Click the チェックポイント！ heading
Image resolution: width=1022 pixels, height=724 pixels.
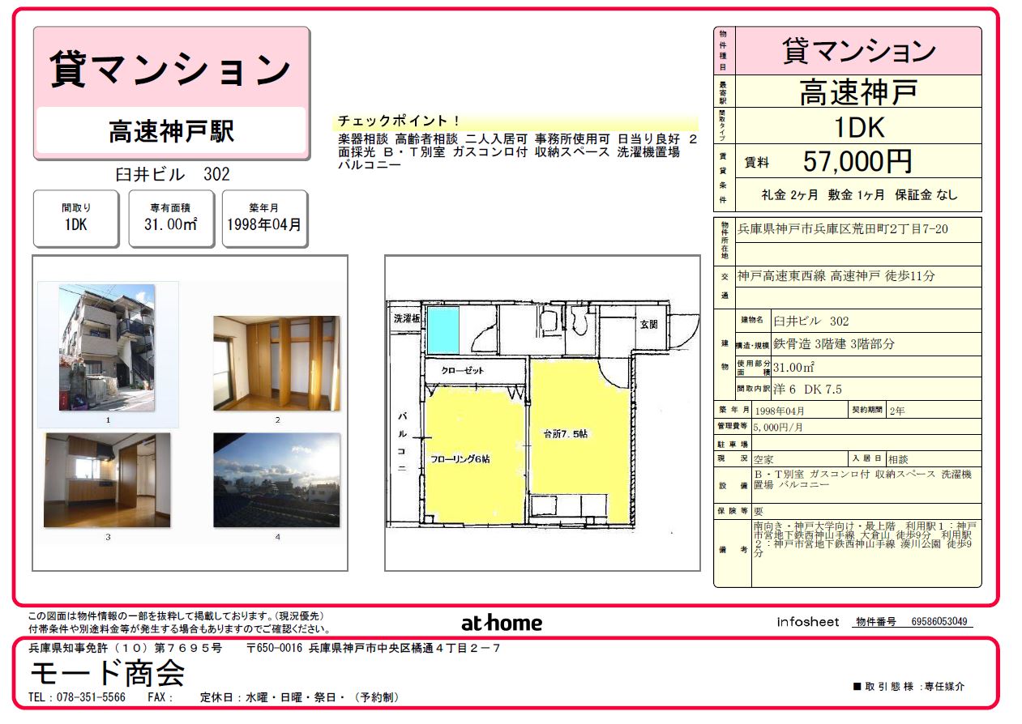[x=398, y=121]
